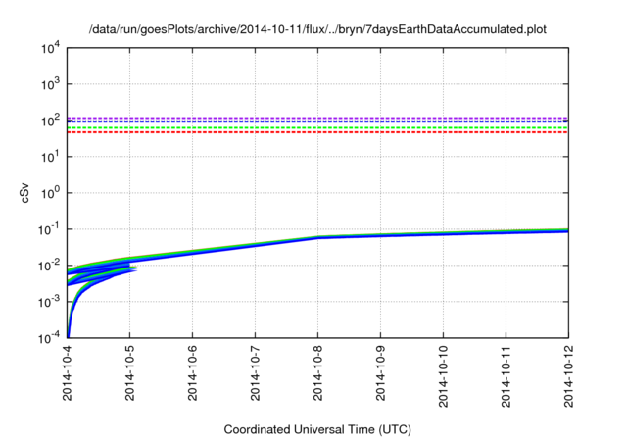Click y-axis tick label 10^4
The height and width of the screenshot is (439, 627).
(50, 49)
